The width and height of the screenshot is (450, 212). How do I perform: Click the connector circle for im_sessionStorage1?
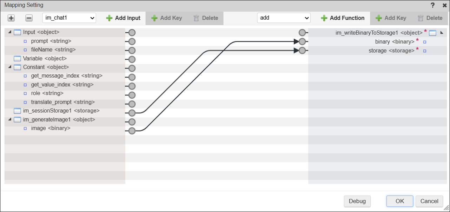[x=132, y=113]
